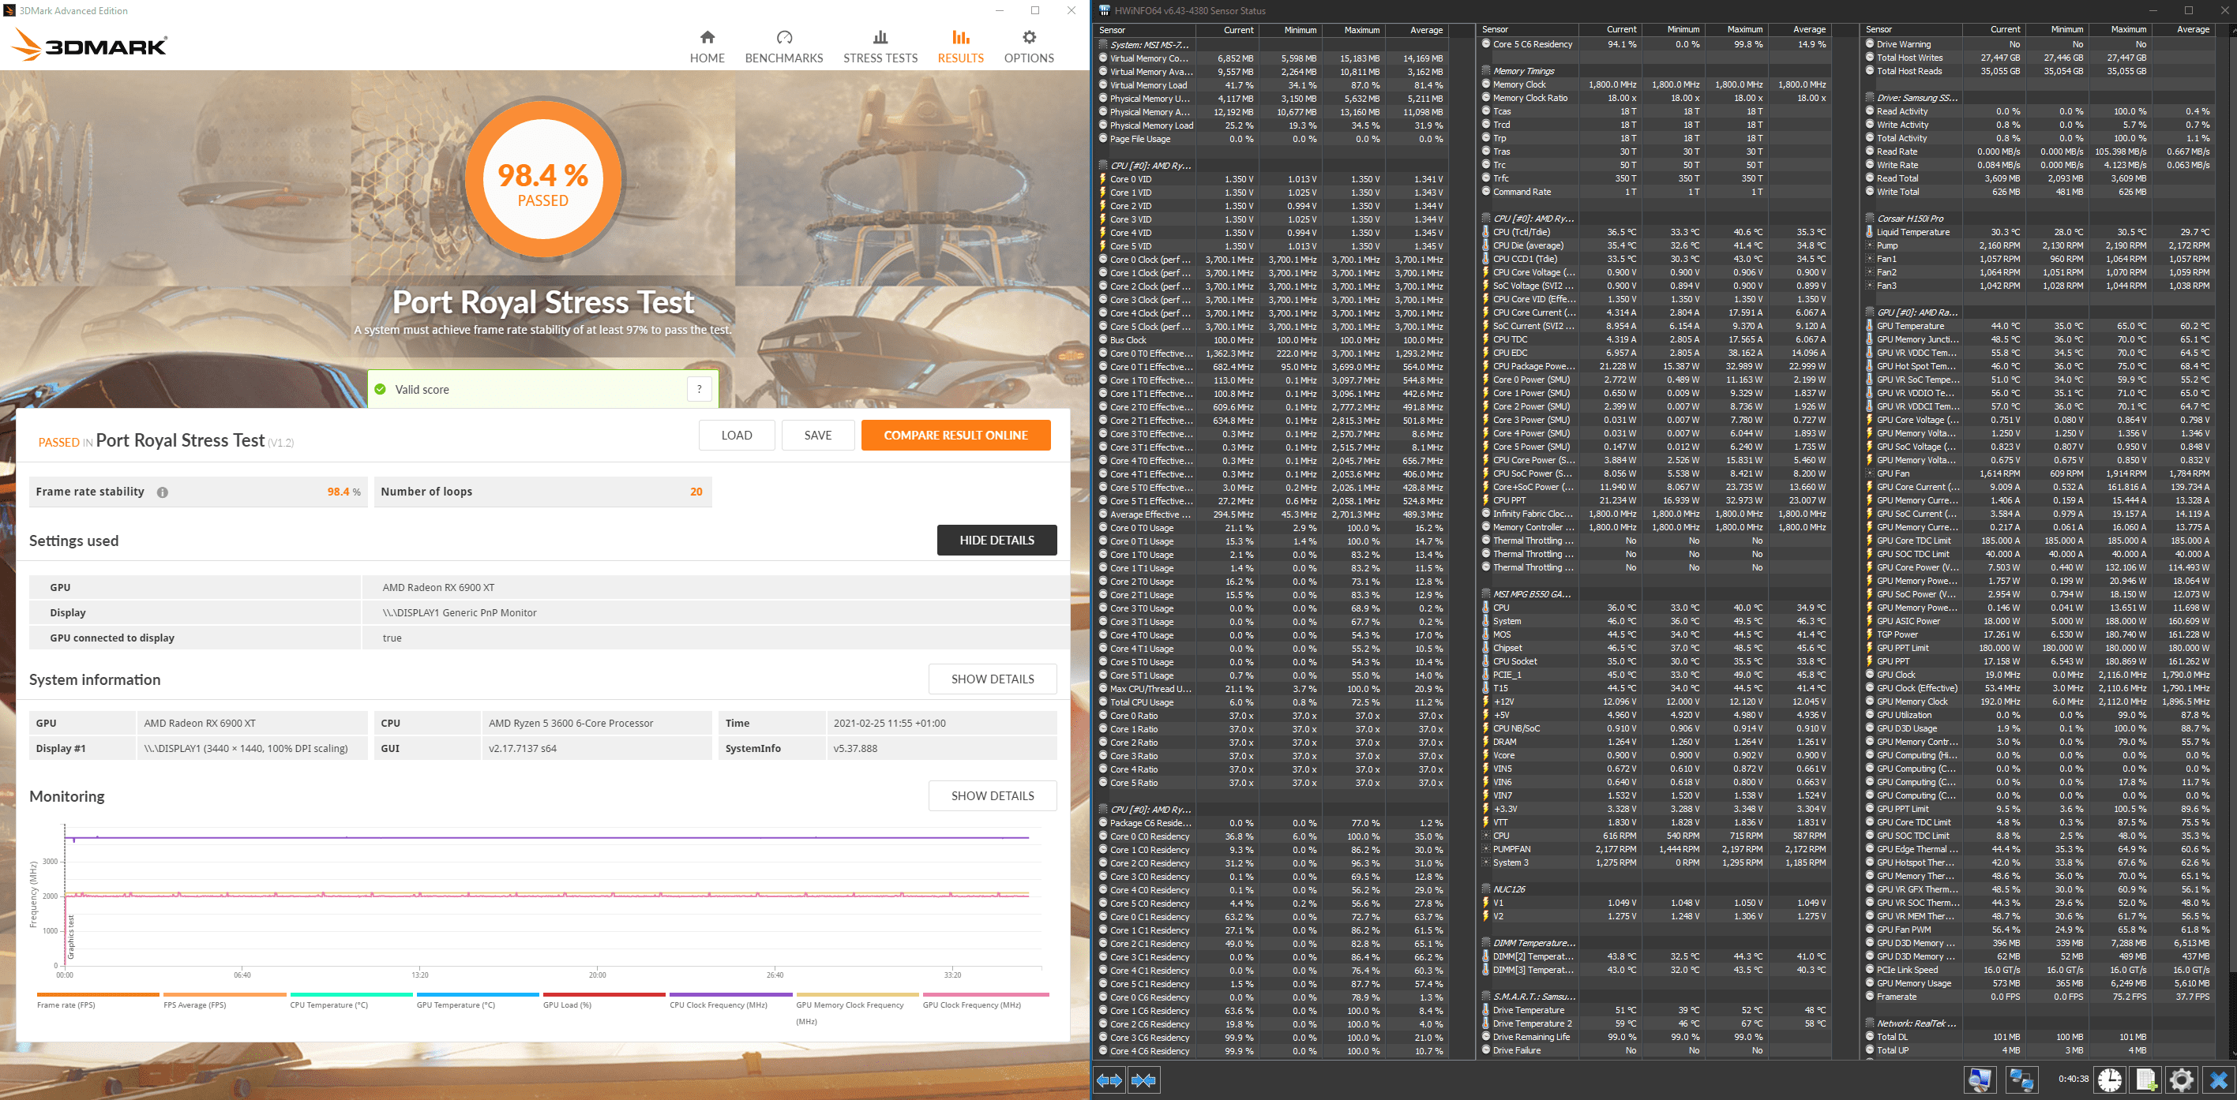Open HWiNFO monitor with magnifier summary icon
The width and height of the screenshot is (2237, 1100).
tap(1980, 1080)
